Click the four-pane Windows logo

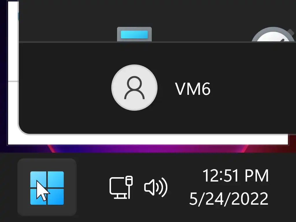[x=47, y=188]
